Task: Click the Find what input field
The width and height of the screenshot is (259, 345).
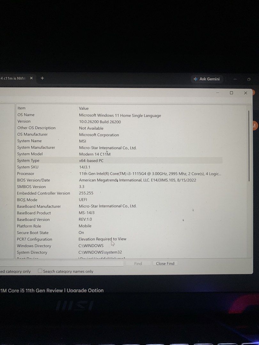Action: 62,264
